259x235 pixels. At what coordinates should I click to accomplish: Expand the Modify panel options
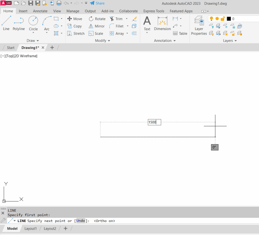(103, 41)
